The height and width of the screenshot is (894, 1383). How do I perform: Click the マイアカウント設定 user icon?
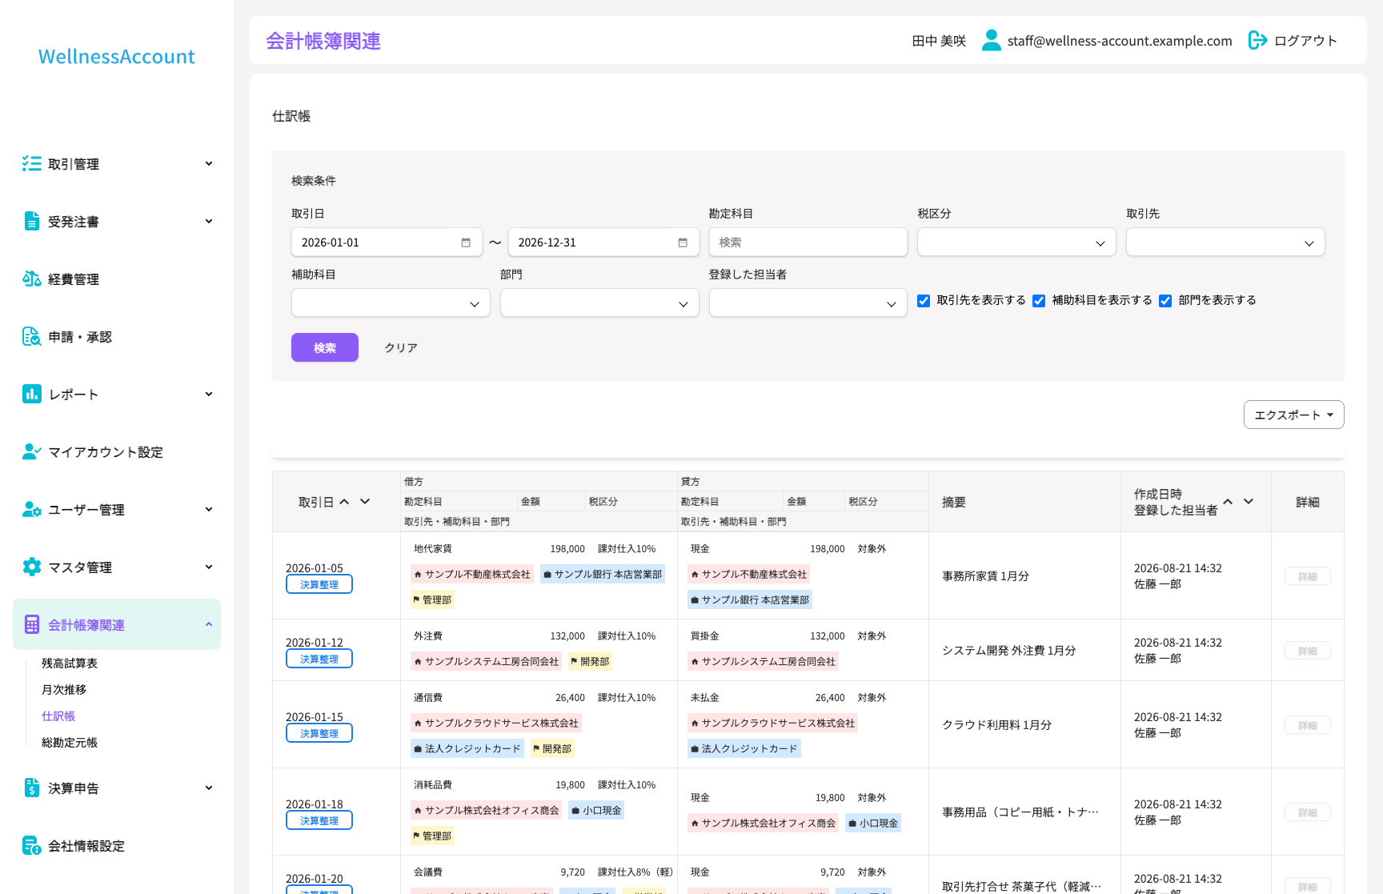(32, 452)
